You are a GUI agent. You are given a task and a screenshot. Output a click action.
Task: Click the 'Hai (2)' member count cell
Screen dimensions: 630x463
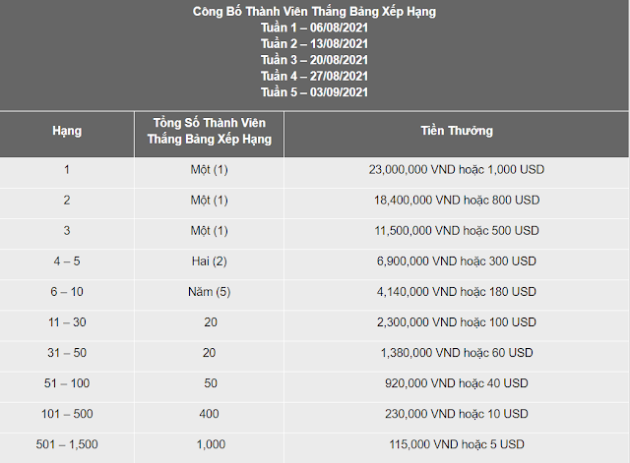click(x=209, y=261)
